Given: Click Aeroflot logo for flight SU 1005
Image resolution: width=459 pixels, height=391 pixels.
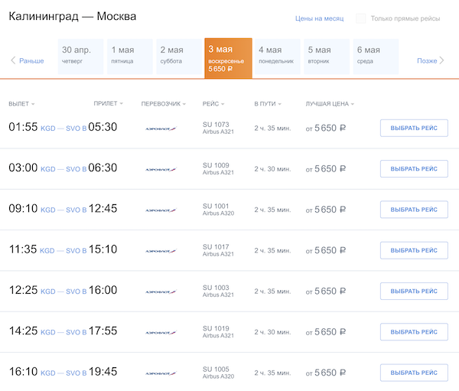Looking at the screenshot, I should click(x=161, y=373).
